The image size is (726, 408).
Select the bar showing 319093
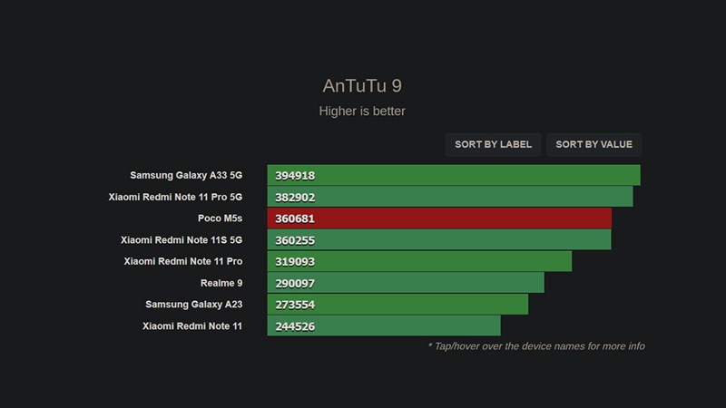tap(419, 261)
